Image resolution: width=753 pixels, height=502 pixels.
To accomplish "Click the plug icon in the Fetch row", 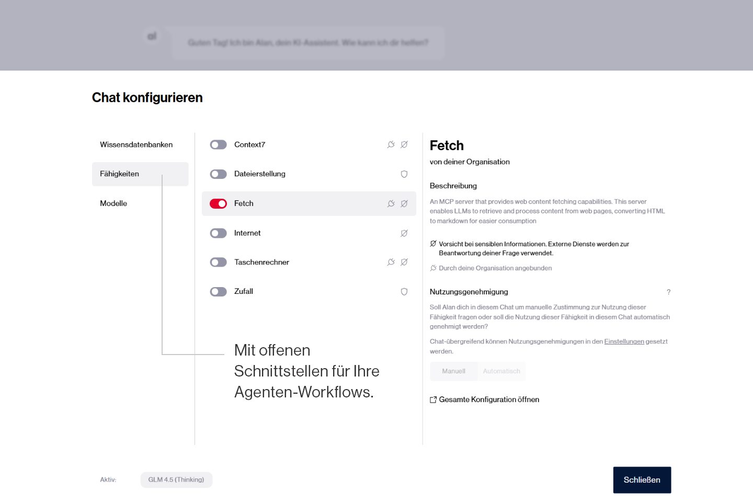I will [x=391, y=204].
